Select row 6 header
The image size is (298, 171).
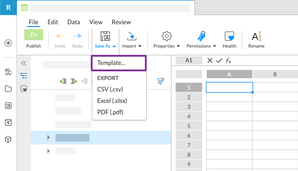coord(189,135)
